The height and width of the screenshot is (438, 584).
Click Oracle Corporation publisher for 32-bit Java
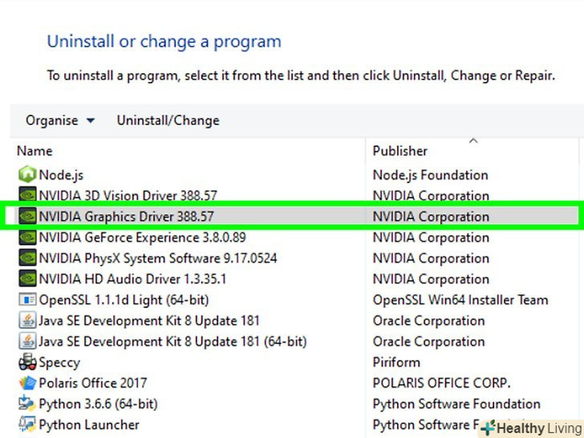tap(428, 321)
